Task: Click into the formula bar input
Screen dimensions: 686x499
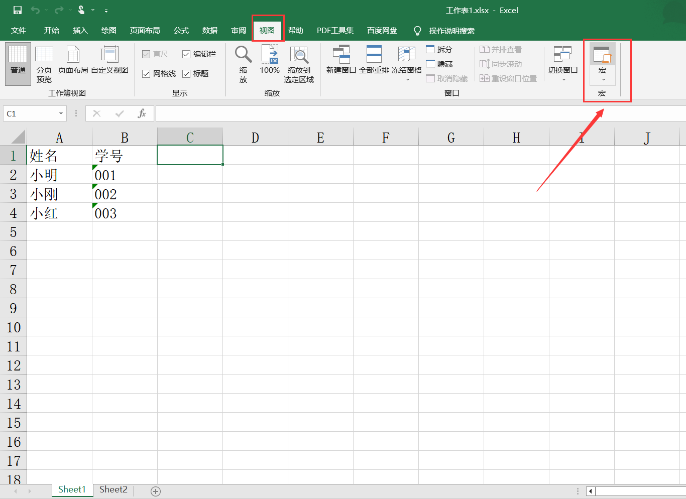Action: click(421, 113)
